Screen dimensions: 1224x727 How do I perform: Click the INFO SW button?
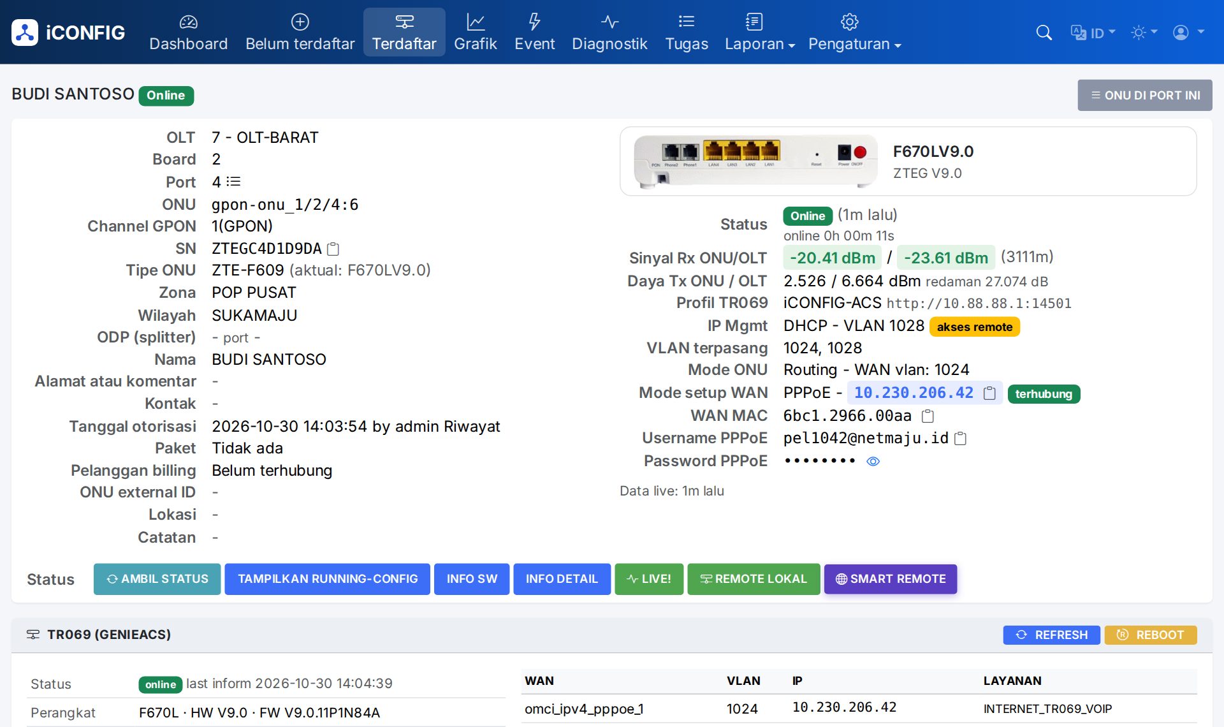point(472,579)
